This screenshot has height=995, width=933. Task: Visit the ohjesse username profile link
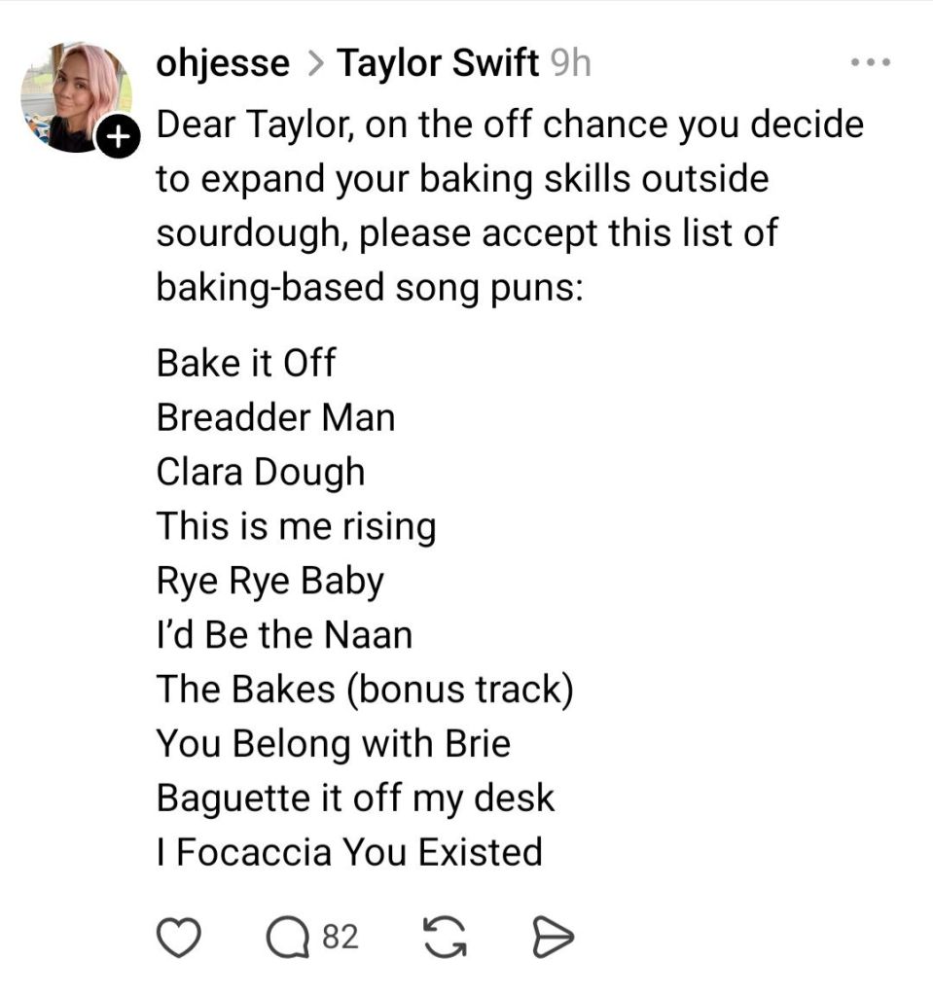[223, 64]
